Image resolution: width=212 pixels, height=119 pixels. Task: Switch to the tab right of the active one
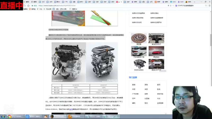click(x=127, y=2)
